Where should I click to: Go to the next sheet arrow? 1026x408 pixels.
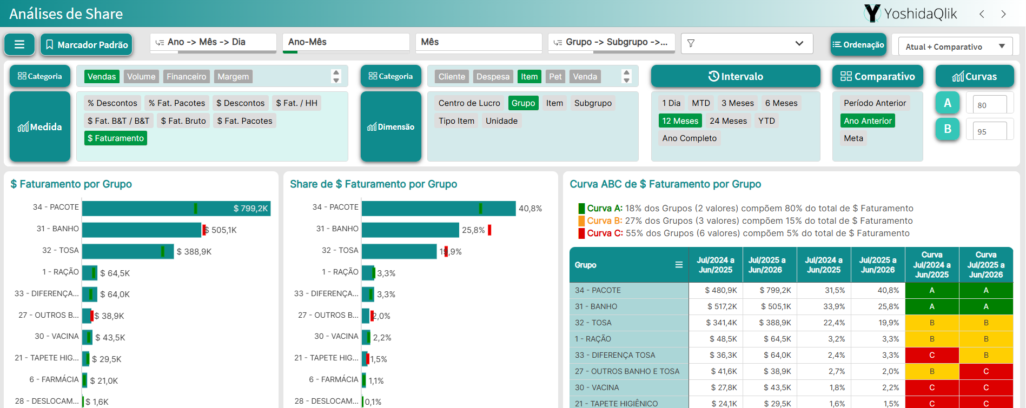pos(1003,14)
